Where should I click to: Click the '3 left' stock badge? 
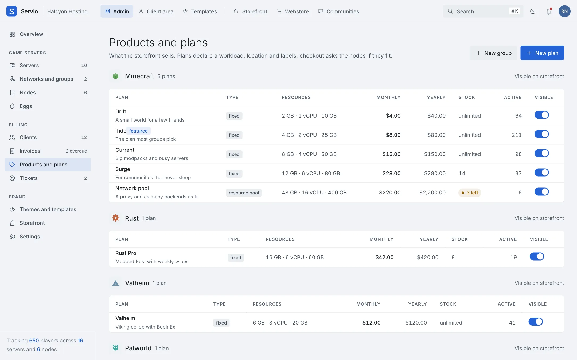[470, 193]
